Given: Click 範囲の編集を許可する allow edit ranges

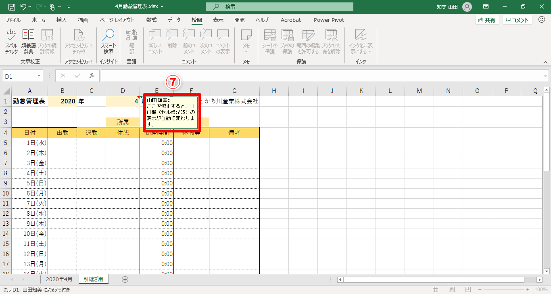Looking at the screenshot, I should (308, 42).
